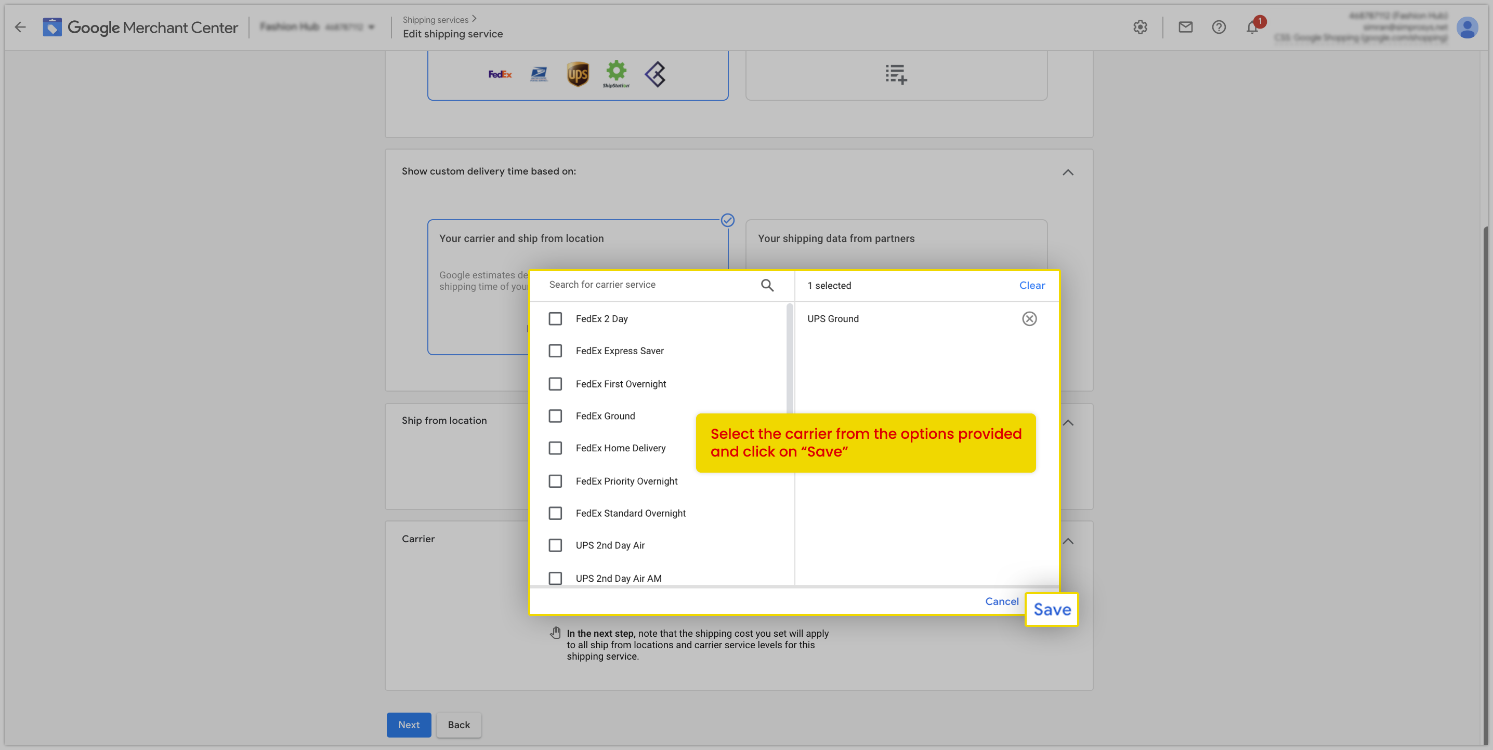This screenshot has height=750, width=1493.
Task: Remove UPS Ground from selected list
Action: coord(1029,318)
